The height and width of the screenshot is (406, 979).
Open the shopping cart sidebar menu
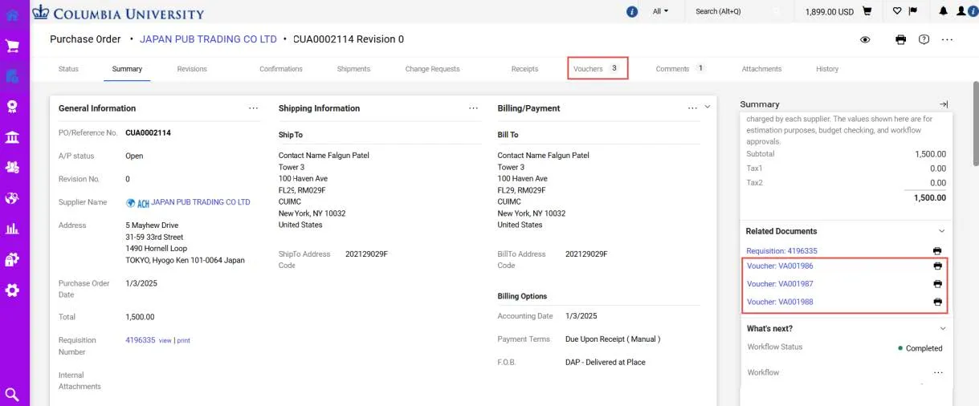click(x=12, y=46)
